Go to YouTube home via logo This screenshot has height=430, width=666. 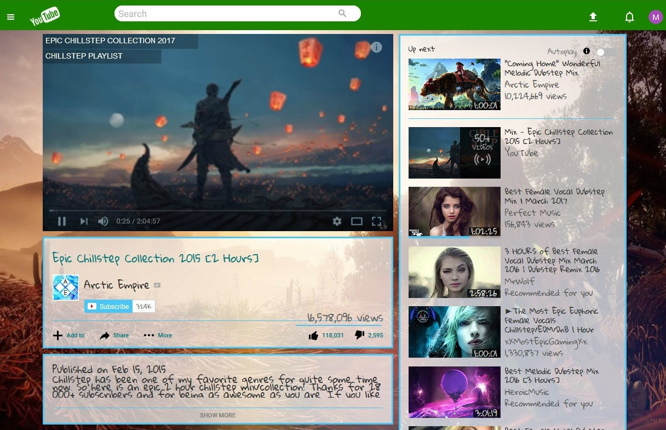pyautogui.click(x=45, y=17)
